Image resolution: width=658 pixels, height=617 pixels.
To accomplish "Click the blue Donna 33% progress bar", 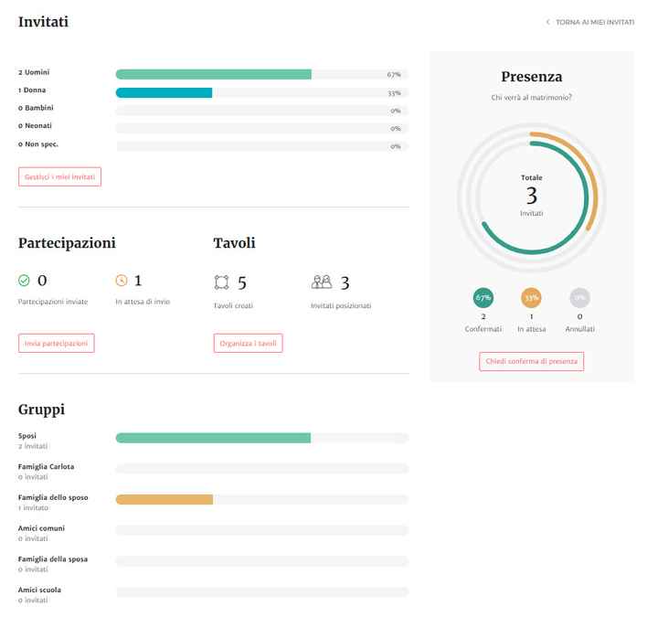I will [164, 92].
